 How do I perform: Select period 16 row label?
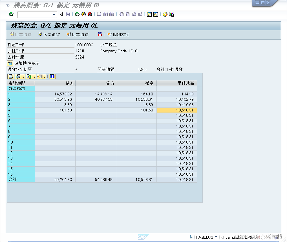(x=21, y=174)
